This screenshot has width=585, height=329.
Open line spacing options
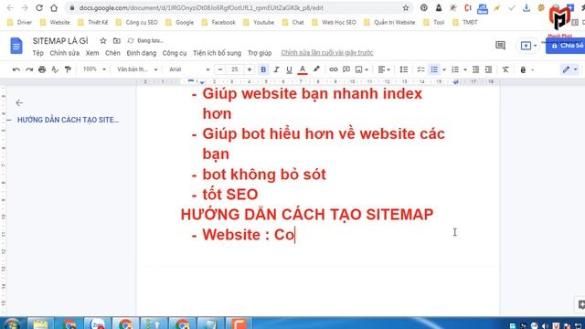click(404, 69)
